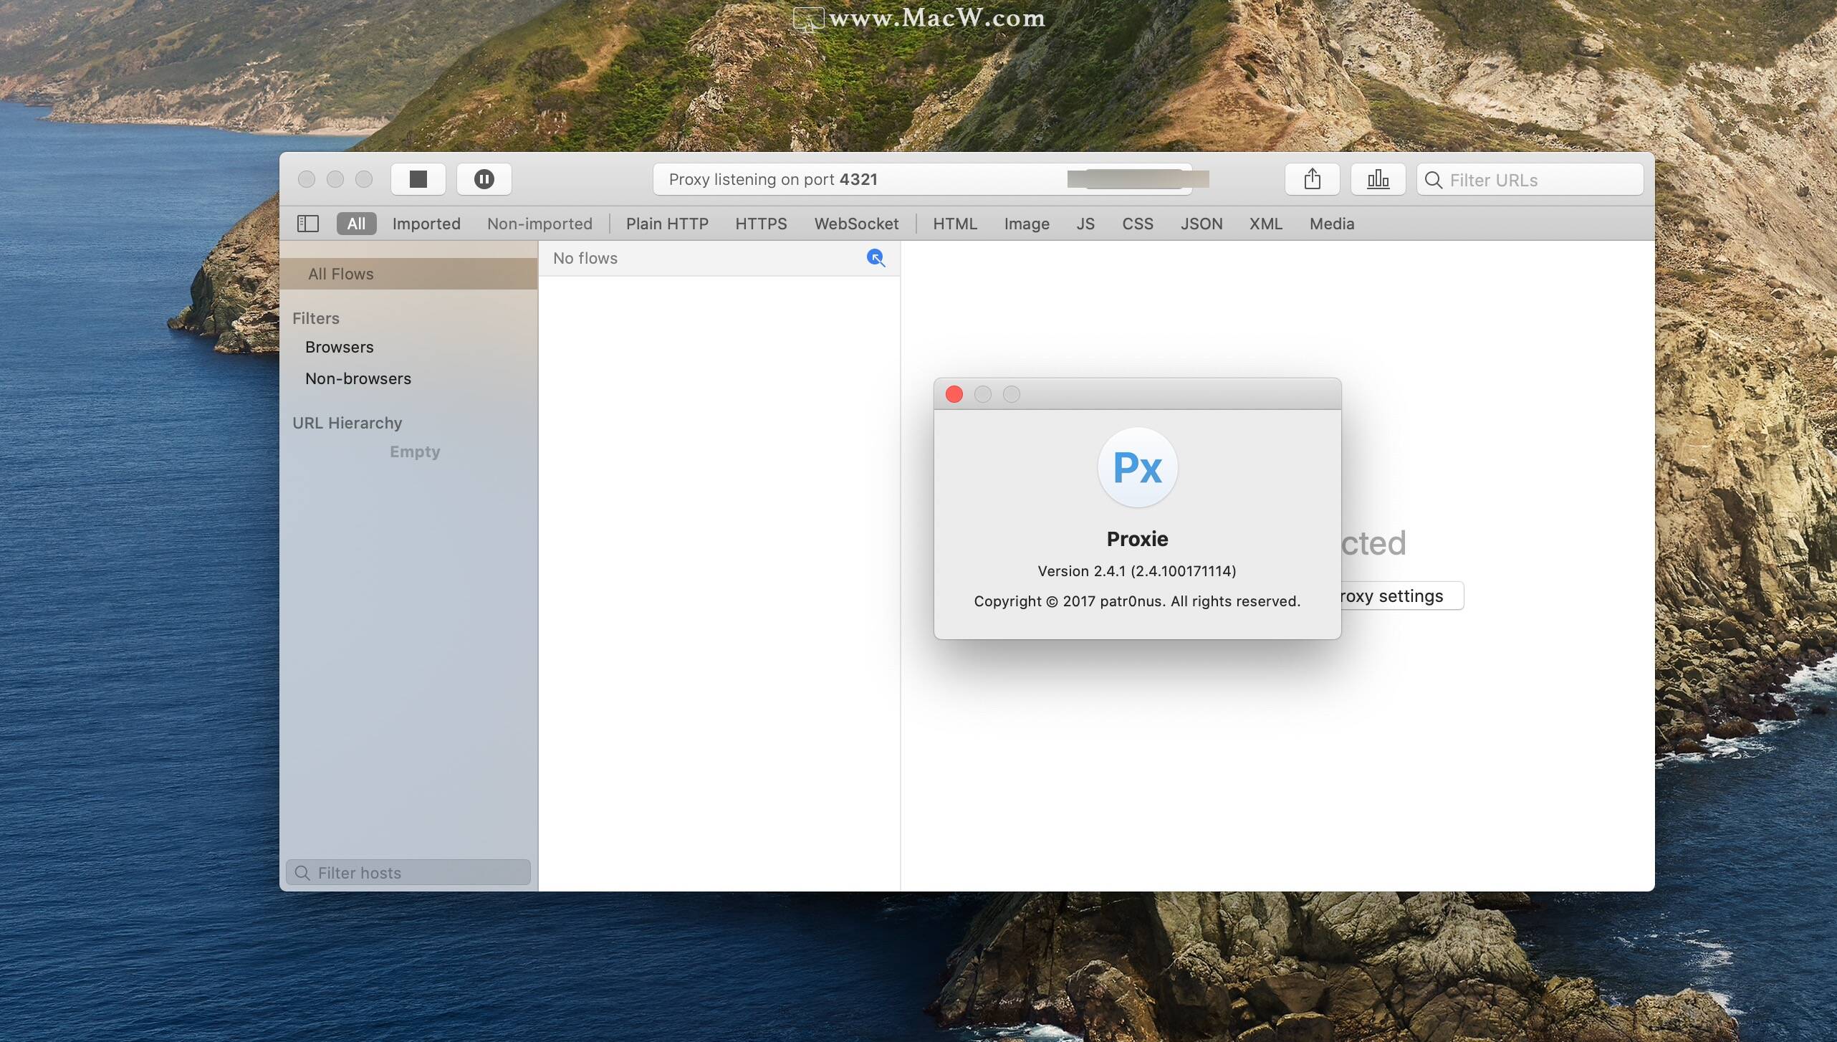Screen dimensions: 1837x1042
Task: Filter by HTTPS traffic
Action: pyautogui.click(x=761, y=224)
